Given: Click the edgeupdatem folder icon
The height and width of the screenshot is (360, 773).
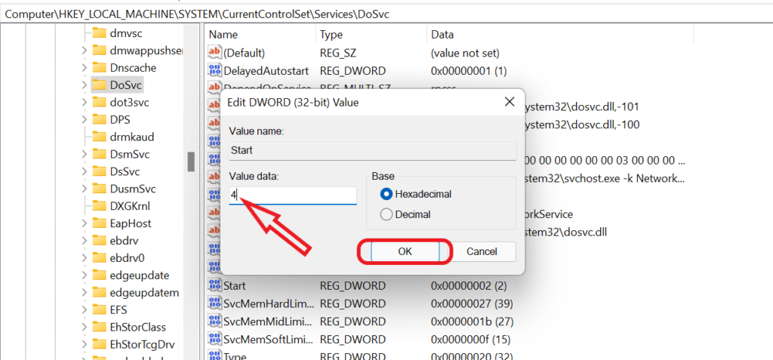Looking at the screenshot, I should 99,292.
